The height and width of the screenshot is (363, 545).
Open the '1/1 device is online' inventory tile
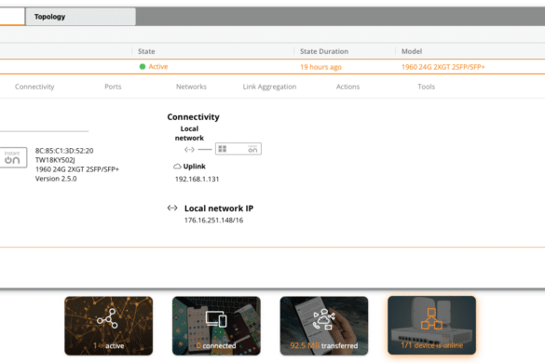(431, 326)
